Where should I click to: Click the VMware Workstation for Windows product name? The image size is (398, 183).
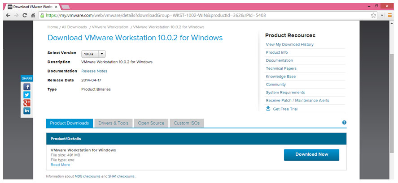tap(83, 150)
